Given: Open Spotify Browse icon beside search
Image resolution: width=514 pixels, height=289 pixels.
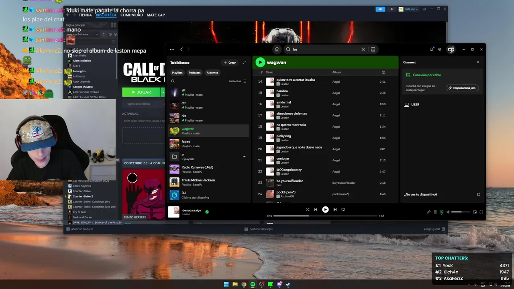Looking at the screenshot, I should pos(373,49).
